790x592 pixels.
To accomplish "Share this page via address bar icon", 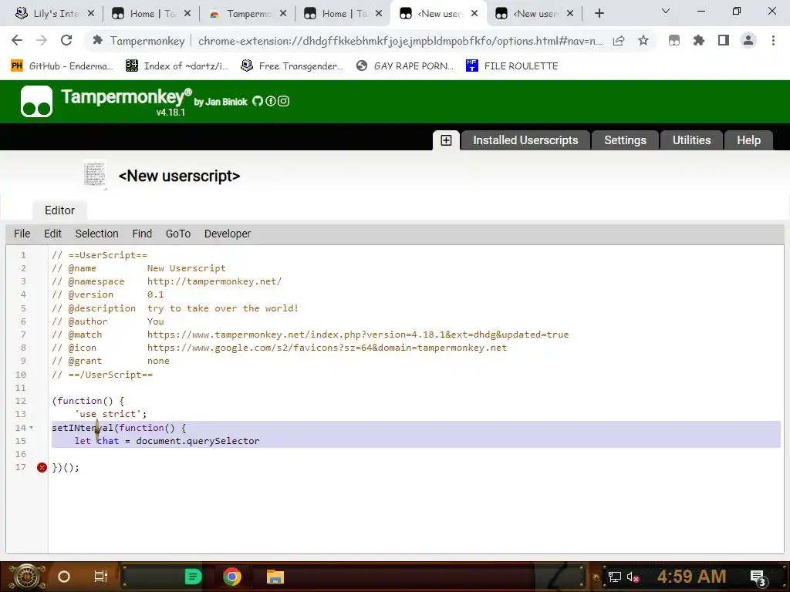I will (x=619, y=40).
